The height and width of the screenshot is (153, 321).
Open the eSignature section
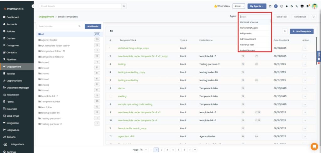[x=11, y=130]
